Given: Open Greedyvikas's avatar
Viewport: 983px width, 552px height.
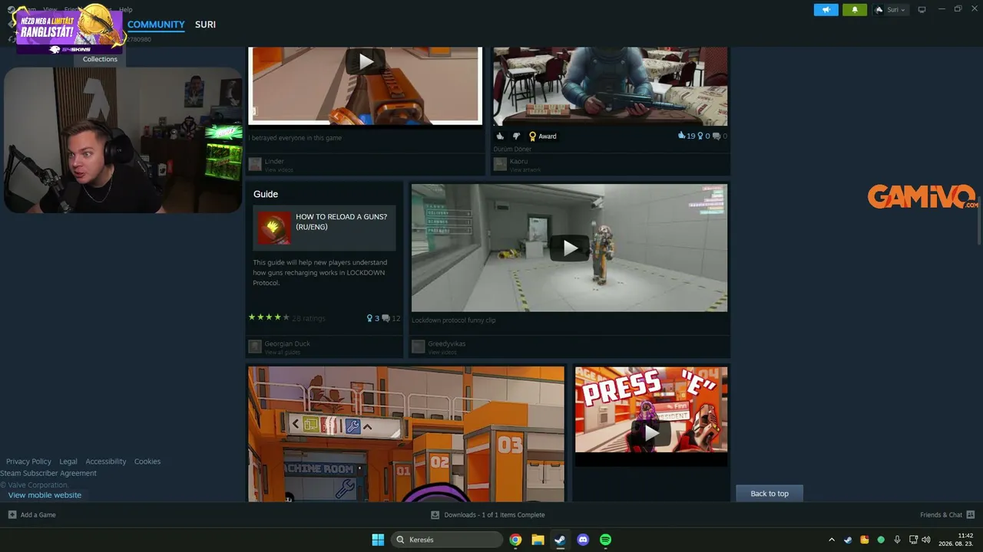Looking at the screenshot, I should pos(418,347).
